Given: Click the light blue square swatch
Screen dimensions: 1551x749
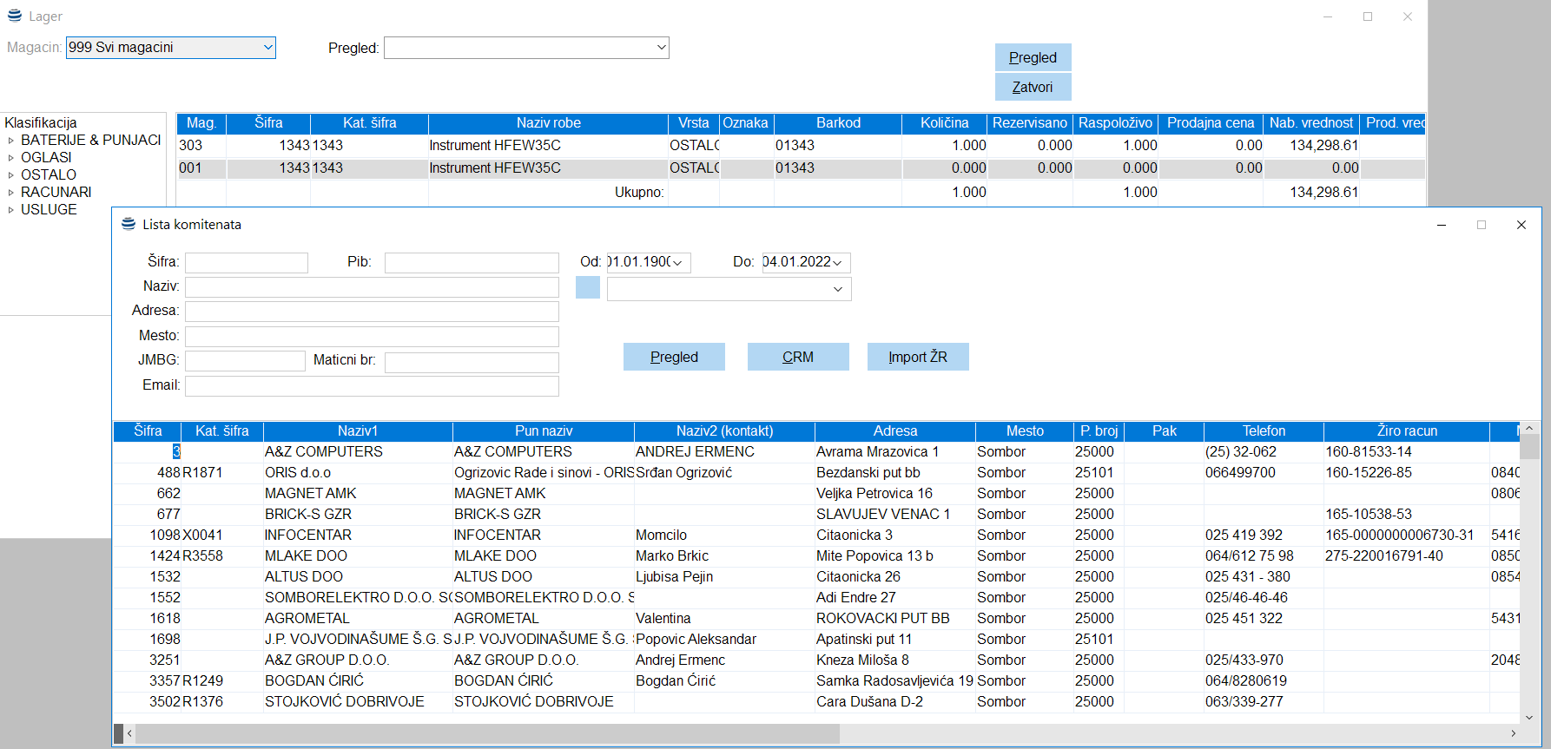Looking at the screenshot, I should [588, 287].
